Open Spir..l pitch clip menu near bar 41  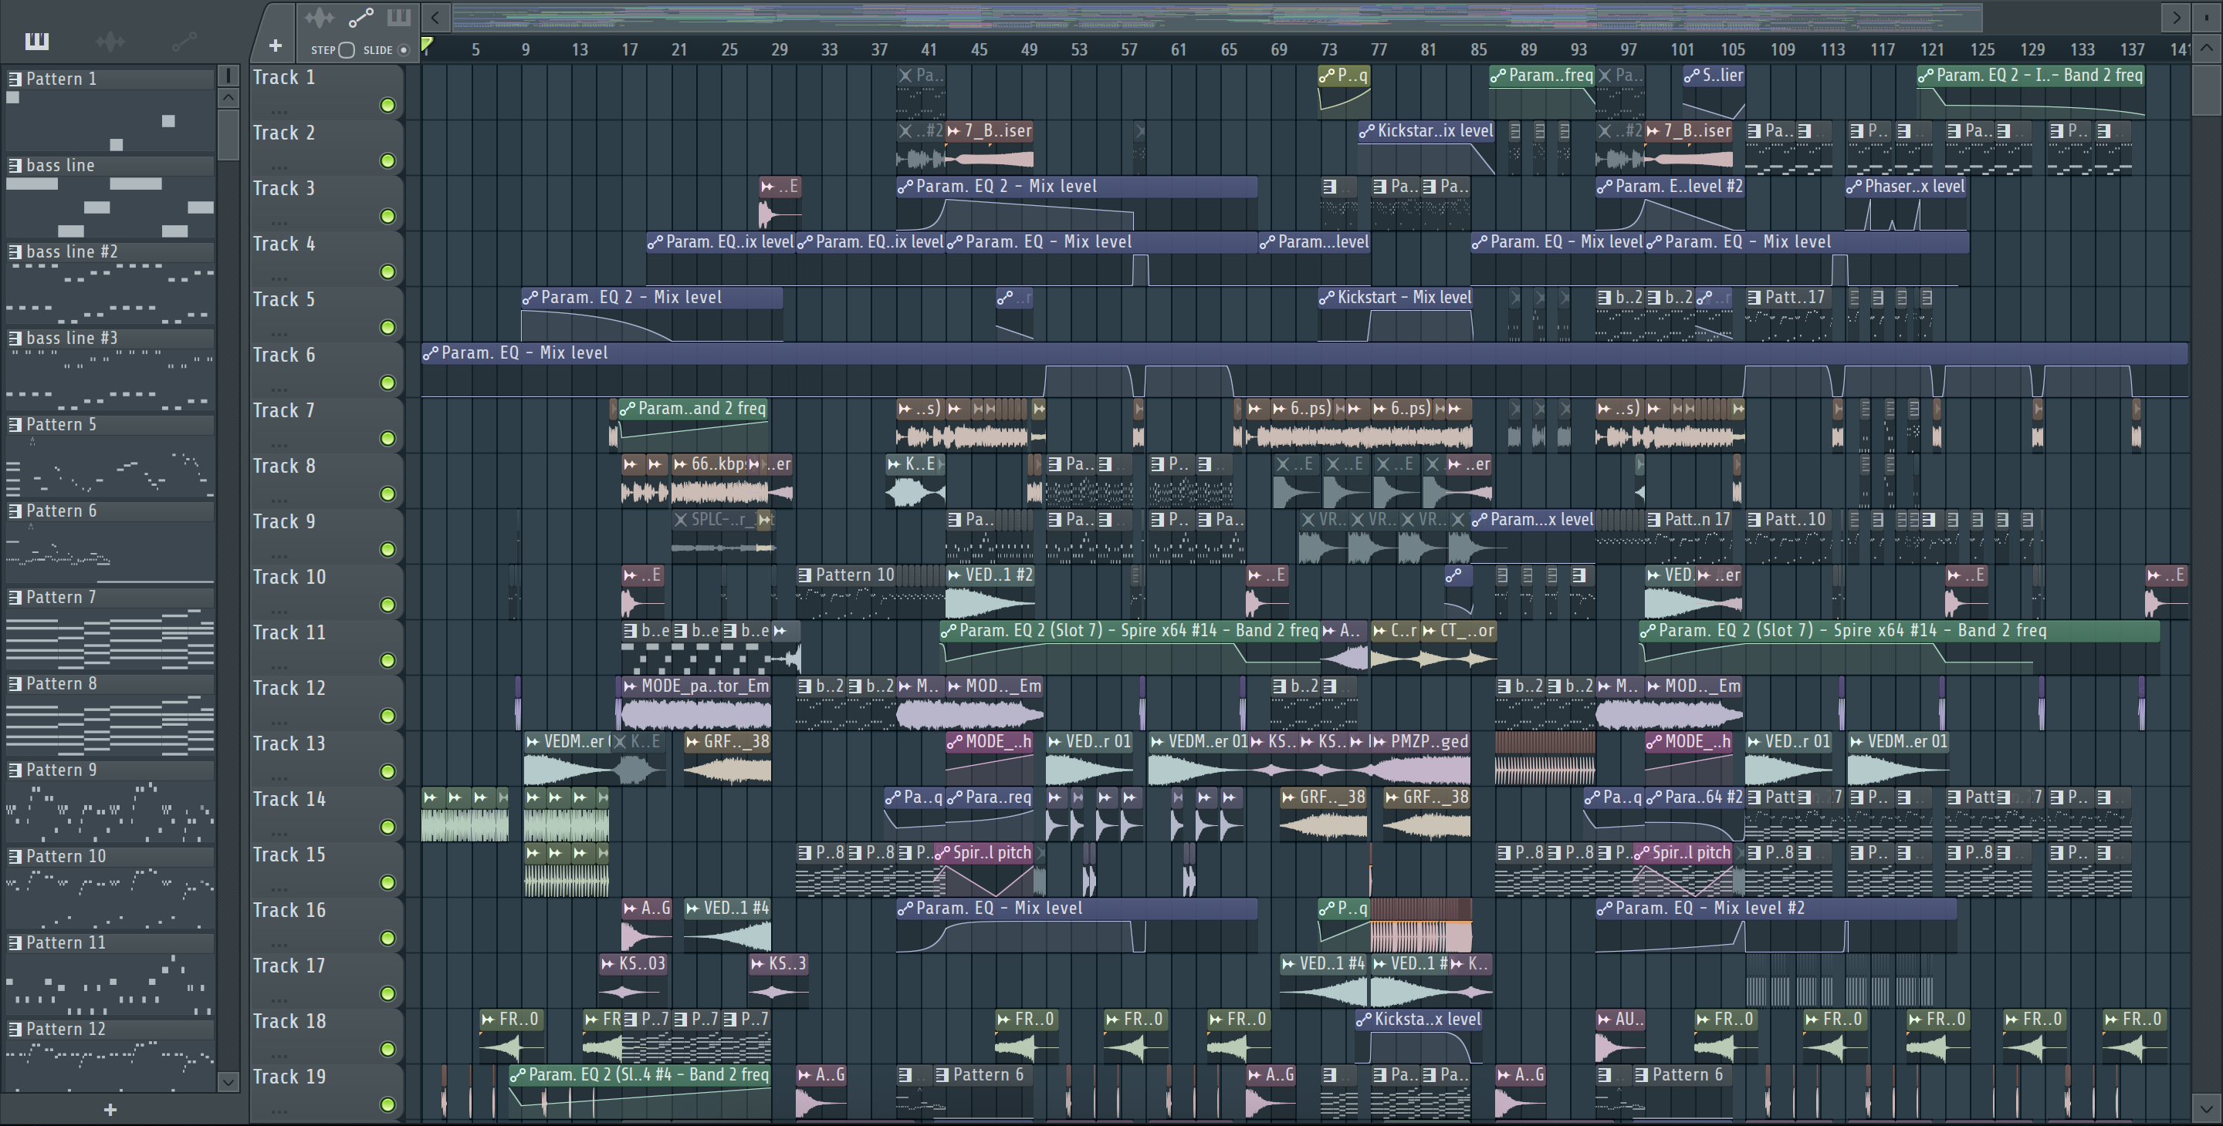pos(942,853)
